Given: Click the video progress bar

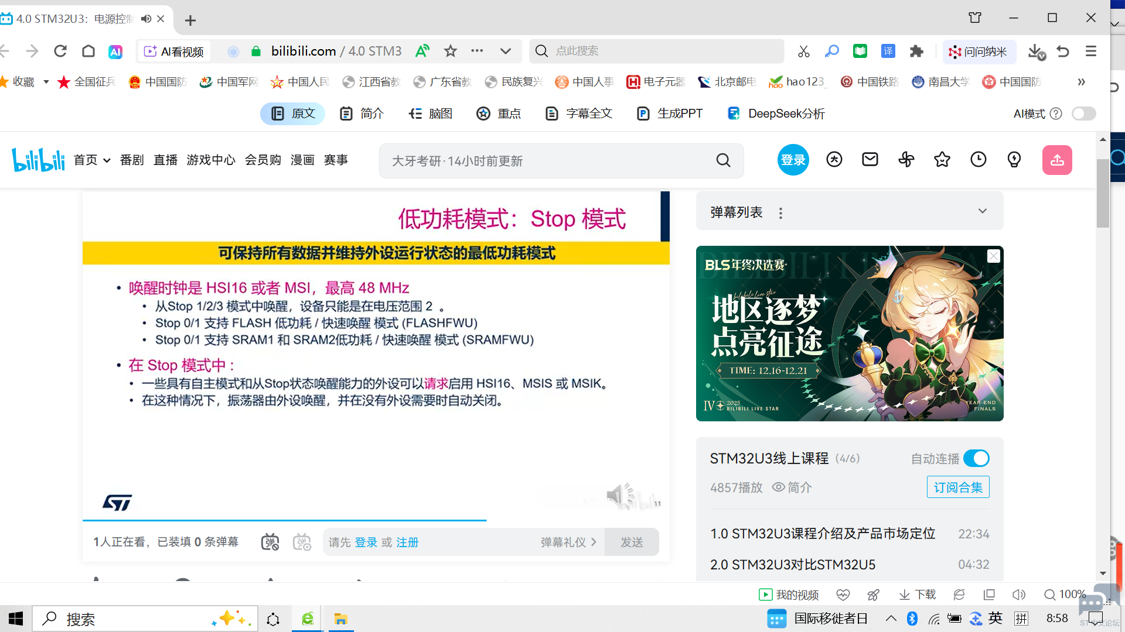Looking at the screenshot, I should (x=375, y=520).
